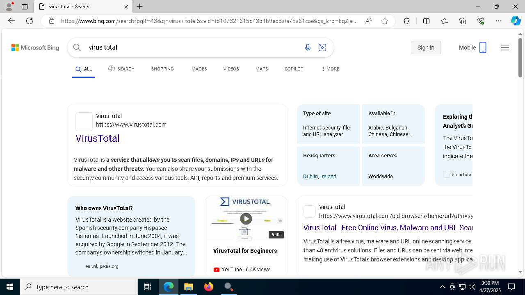The image size is (525, 295).
Task: Open Task View on taskbar
Action: click(x=148, y=287)
